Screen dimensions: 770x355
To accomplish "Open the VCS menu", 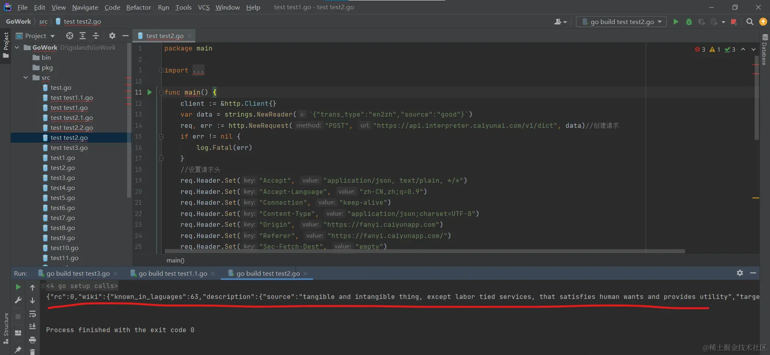I will [204, 7].
